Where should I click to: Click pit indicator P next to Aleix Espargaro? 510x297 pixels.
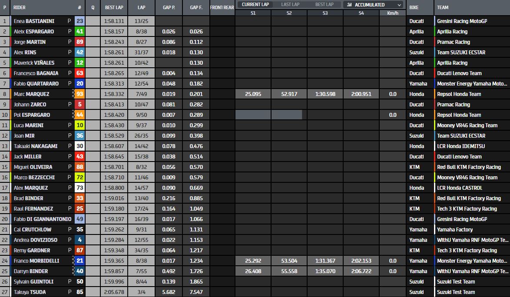click(70, 32)
